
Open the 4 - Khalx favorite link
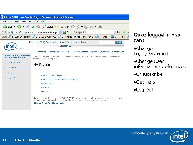[x=102, y=37]
